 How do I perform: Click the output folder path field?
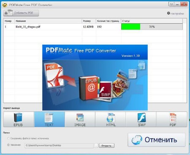[59, 146]
